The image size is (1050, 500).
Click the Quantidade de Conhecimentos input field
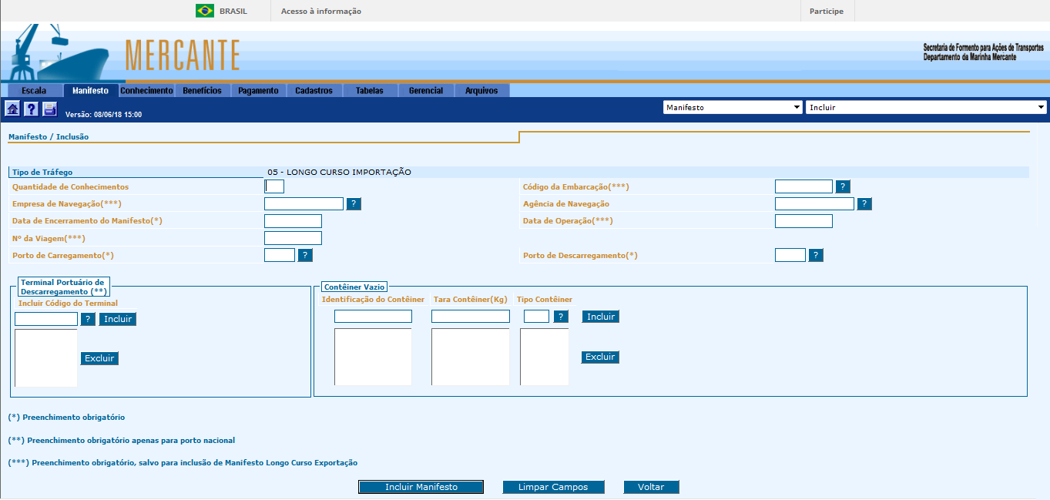(x=274, y=186)
